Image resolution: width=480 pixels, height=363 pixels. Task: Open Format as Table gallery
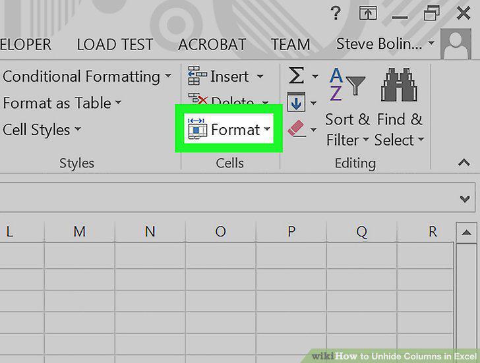pos(62,103)
